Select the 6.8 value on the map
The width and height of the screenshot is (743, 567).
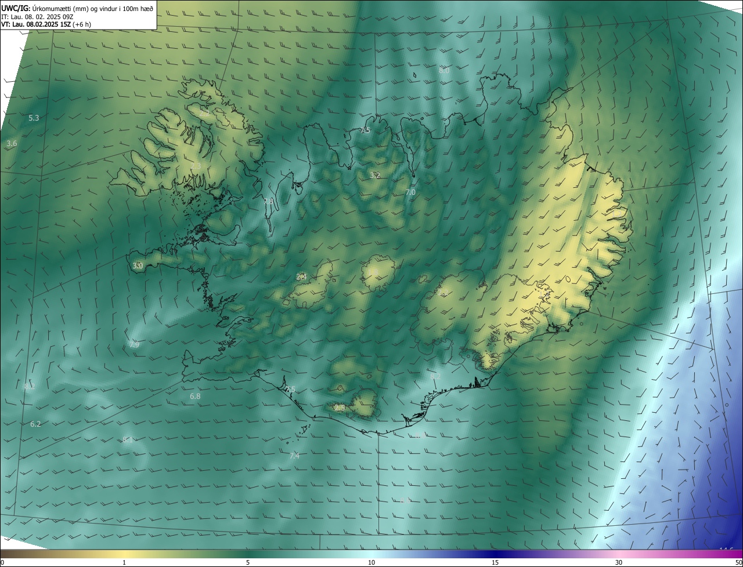coord(195,397)
